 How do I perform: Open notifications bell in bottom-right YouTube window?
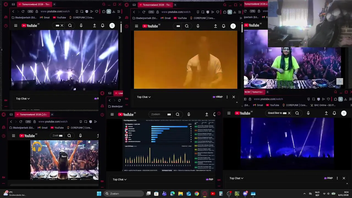click(x=334, y=113)
